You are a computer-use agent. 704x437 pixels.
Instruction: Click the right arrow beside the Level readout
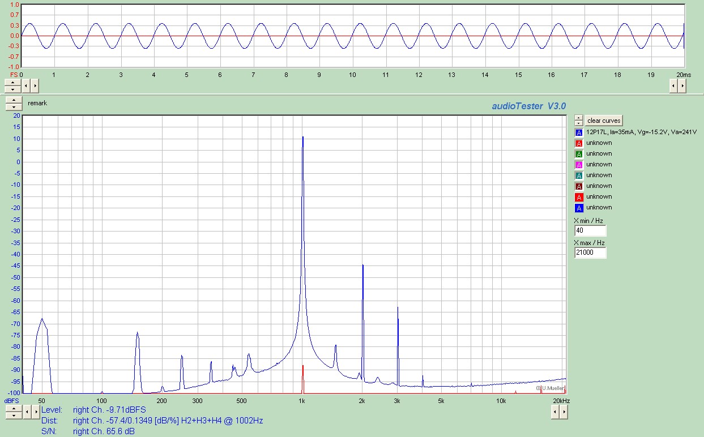[36, 413]
